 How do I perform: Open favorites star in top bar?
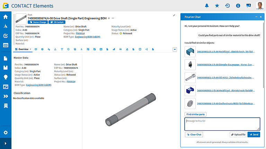coord(217,6)
